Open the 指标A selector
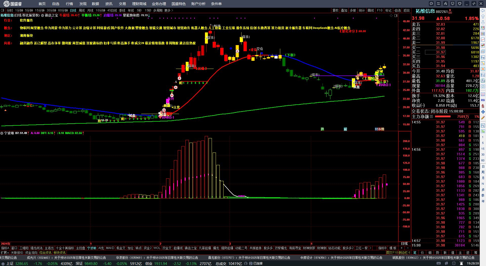This screenshot has width=486, height=266. [x=5, y=248]
